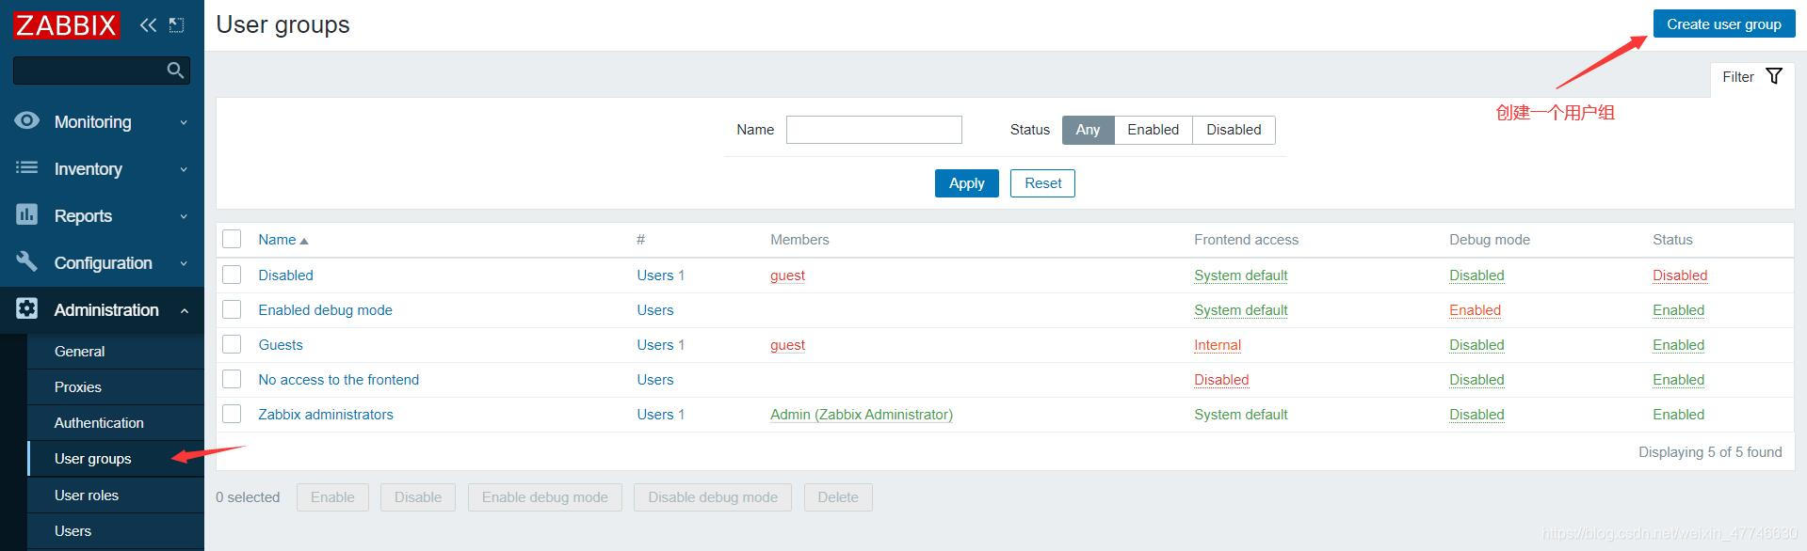Open the General submenu item
The height and width of the screenshot is (551, 1807).
pyautogui.click(x=116, y=351)
